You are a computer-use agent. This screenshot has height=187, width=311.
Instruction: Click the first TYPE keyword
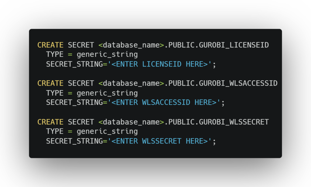pos(55,54)
